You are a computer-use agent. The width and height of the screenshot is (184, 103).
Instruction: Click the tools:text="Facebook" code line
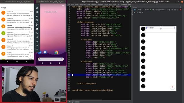click(x=99, y=77)
